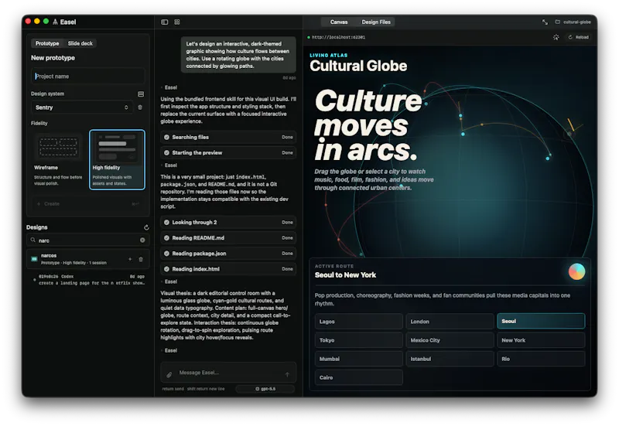Select the Rio city button
The width and height of the screenshot is (619, 426).
pos(541,359)
